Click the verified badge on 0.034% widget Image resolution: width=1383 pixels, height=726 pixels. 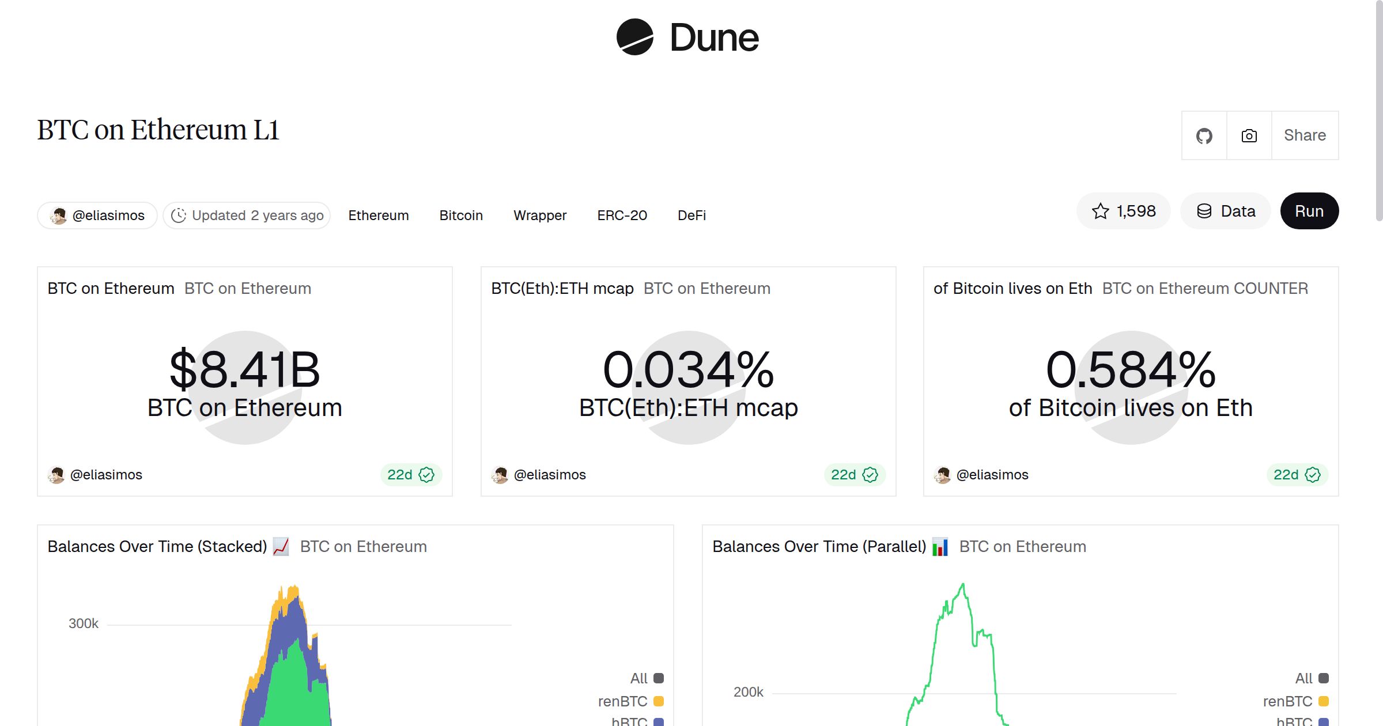tap(871, 474)
